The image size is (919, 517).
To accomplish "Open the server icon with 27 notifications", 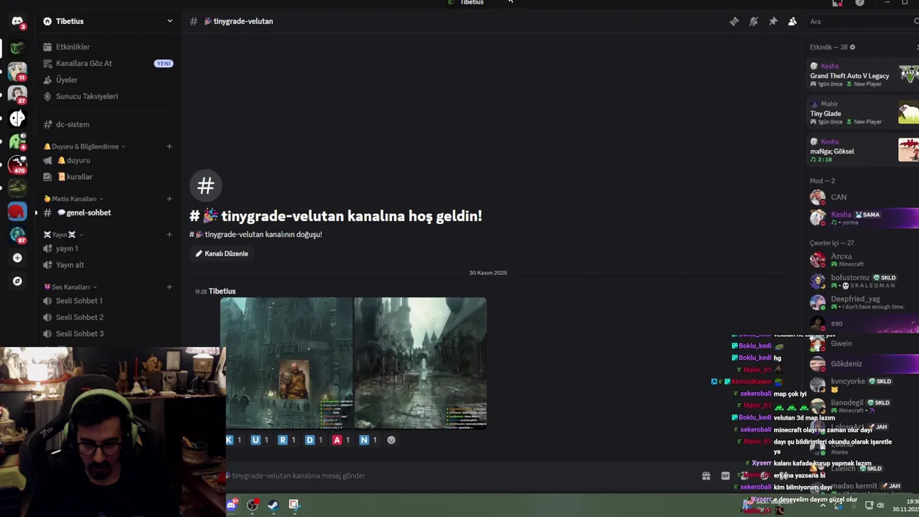I will [x=17, y=94].
